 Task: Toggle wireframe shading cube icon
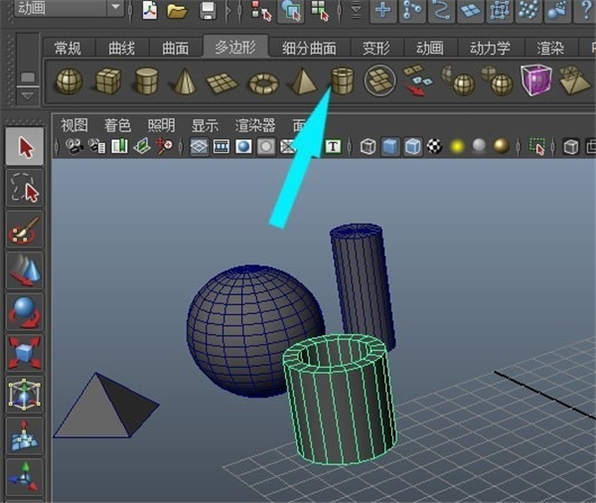(368, 147)
